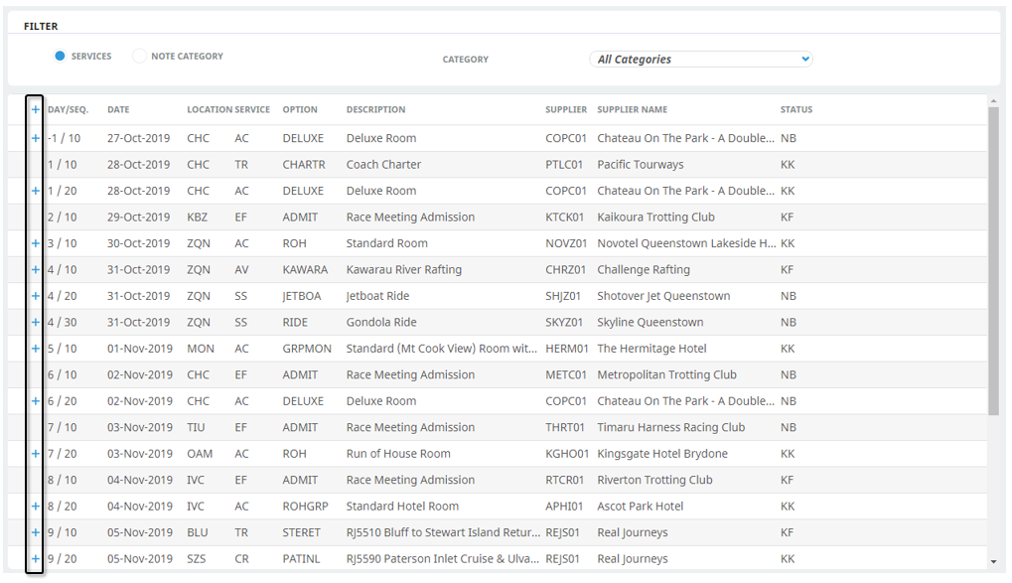
Task: Expand the 3 / 10 Standard Room row
Action: (x=36, y=243)
